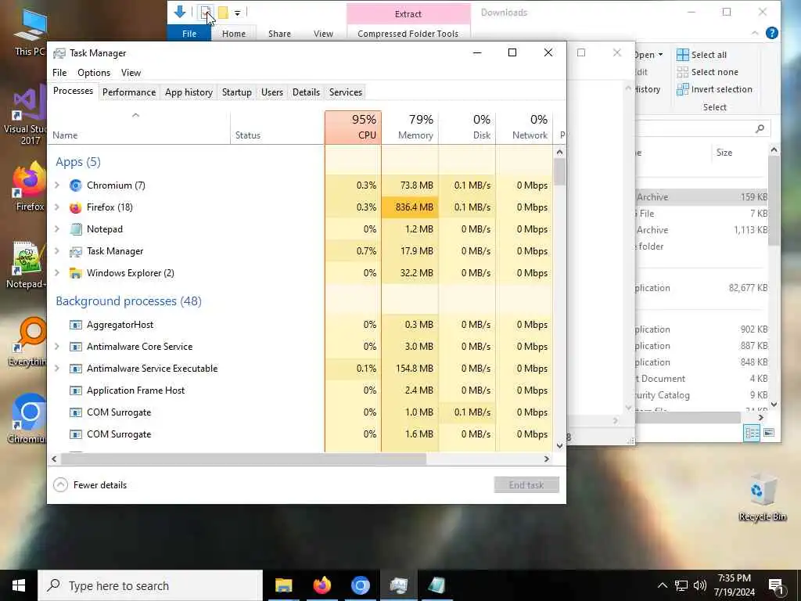Image resolution: width=801 pixels, height=601 pixels.
Task: Expand the Notepad process group
Action: tap(57, 229)
